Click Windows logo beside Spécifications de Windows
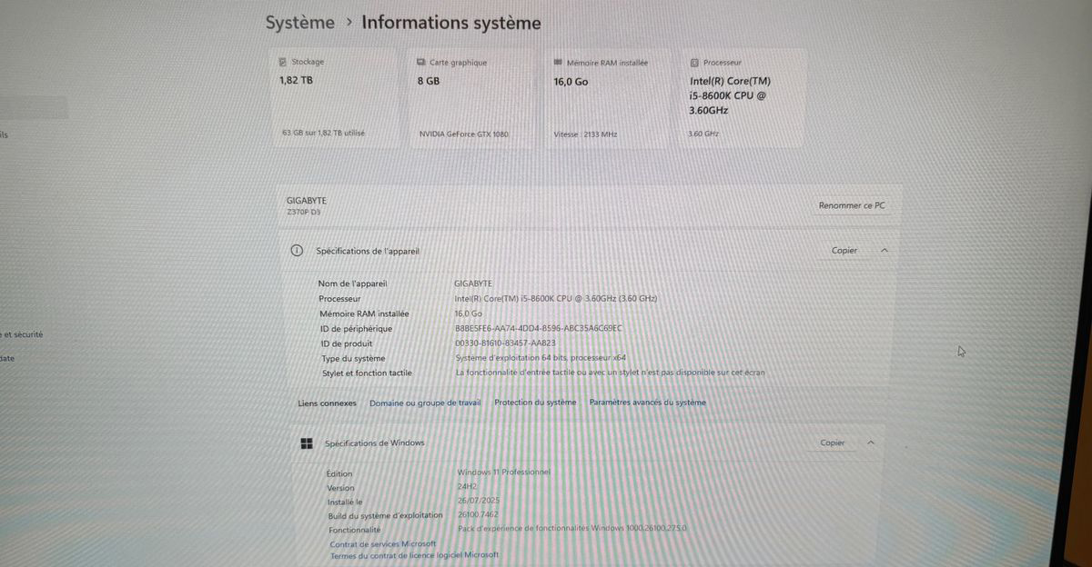The image size is (1092, 567). (x=307, y=443)
